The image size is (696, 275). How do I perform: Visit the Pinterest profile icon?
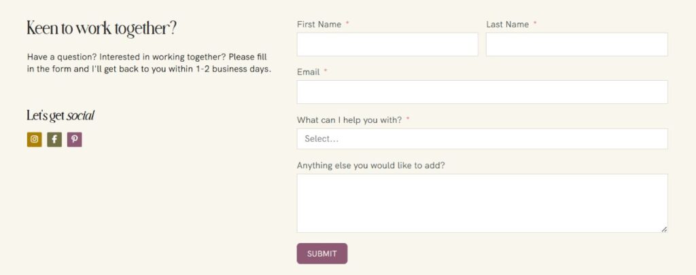(75, 140)
